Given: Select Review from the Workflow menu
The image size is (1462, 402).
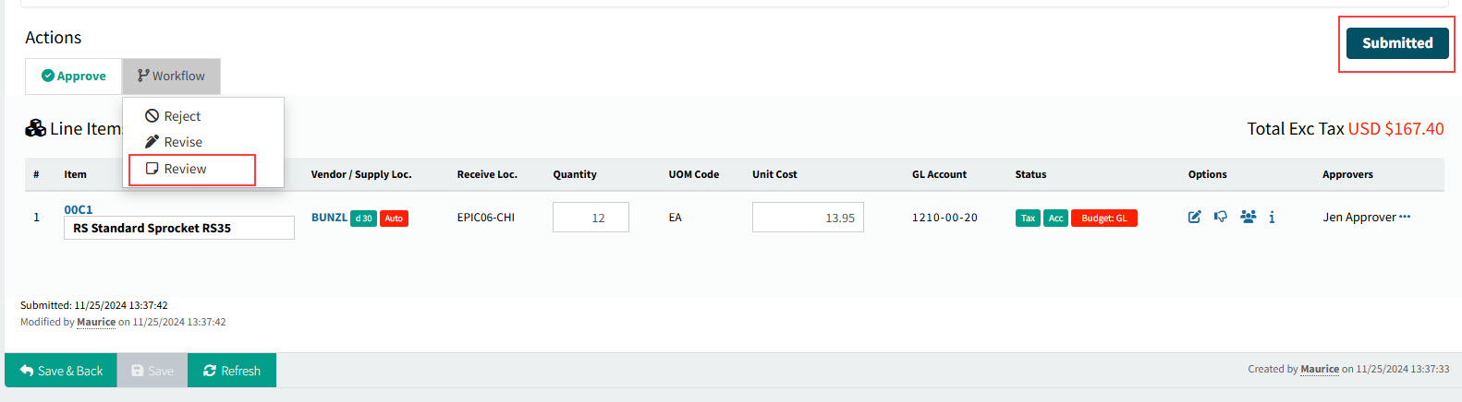Looking at the screenshot, I should click(x=185, y=169).
